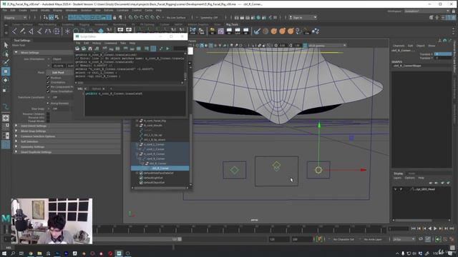
Task: Click Save Script to Shelf icon
Action: tap(97, 49)
